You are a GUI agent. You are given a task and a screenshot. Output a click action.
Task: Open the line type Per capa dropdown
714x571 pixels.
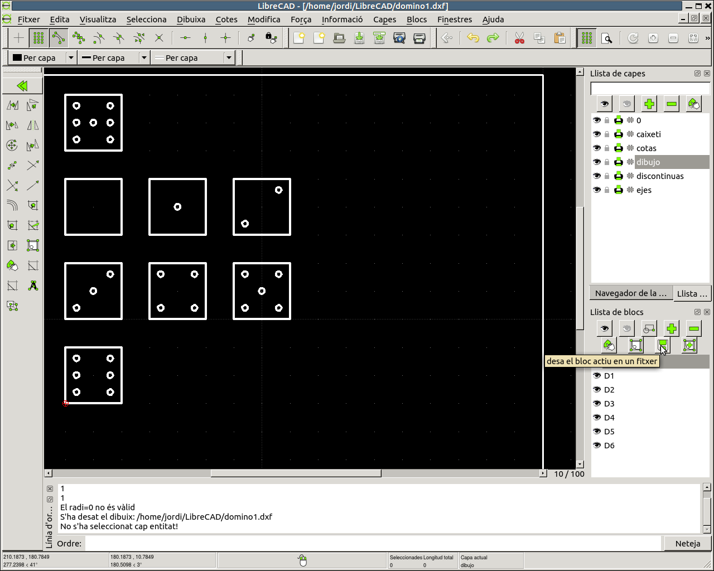tap(229, 57)
